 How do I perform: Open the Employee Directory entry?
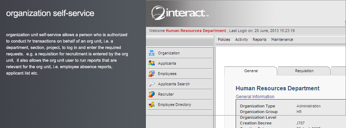point(180,105)
